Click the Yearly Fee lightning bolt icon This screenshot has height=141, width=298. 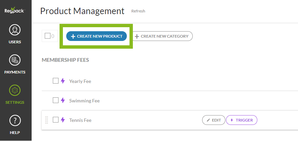[x=63, y=81]
